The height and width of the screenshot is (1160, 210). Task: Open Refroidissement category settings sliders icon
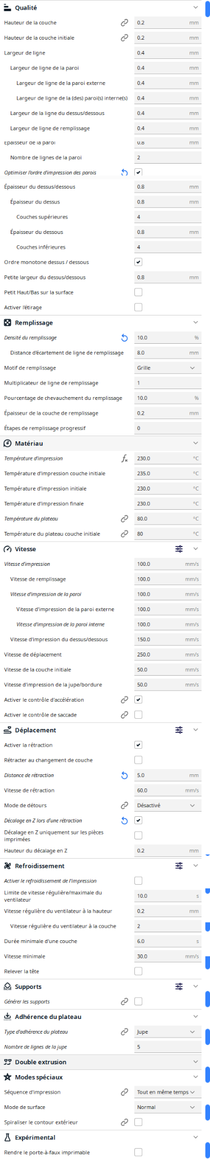[x=179, y=866]
